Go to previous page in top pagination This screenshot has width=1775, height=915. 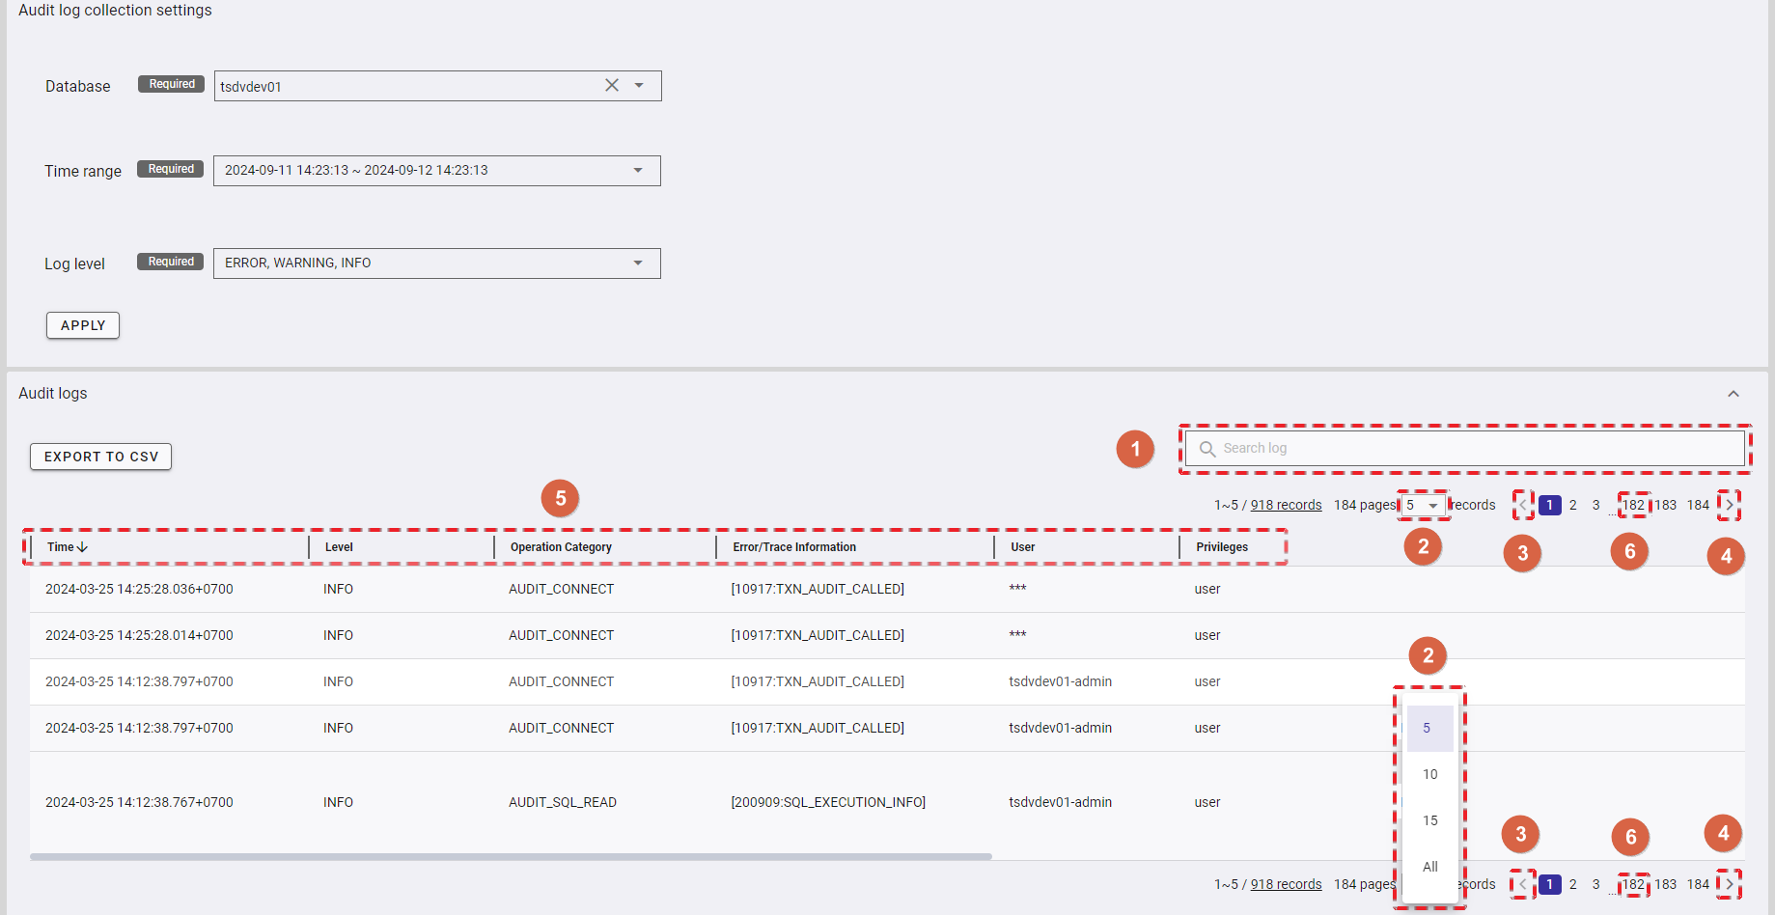coord(1523,505)
